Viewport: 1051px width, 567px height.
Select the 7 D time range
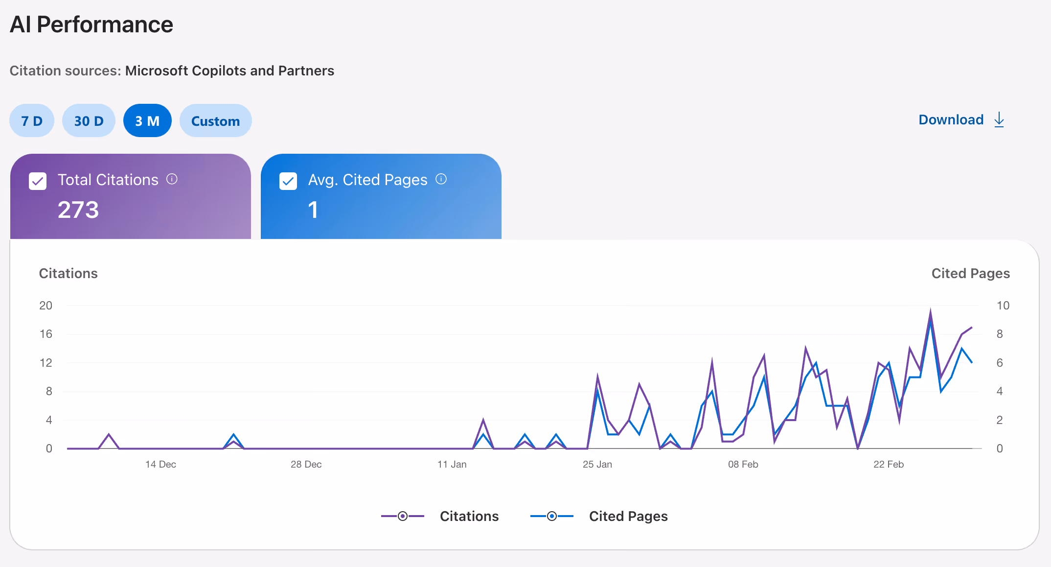[x=32, y=120]
